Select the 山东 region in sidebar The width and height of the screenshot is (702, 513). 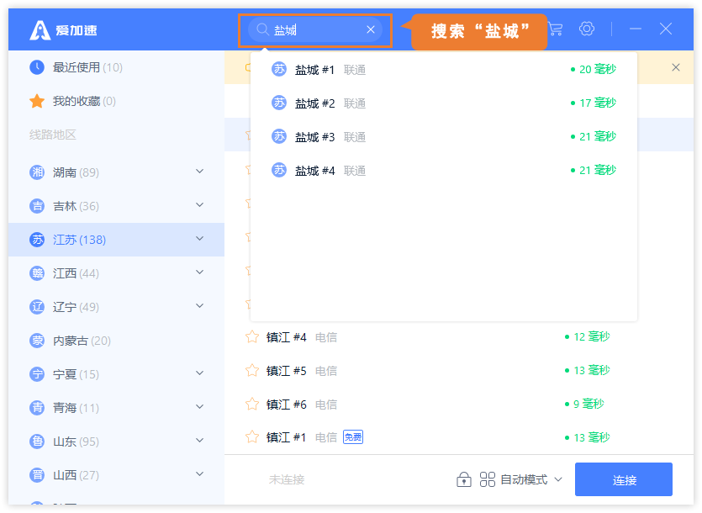pyautogui.click(x=116, y=442)
